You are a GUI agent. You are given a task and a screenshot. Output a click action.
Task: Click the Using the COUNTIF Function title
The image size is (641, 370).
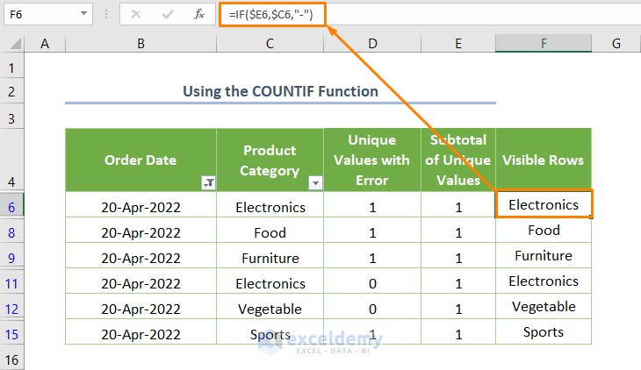click(x=280, y=91)
